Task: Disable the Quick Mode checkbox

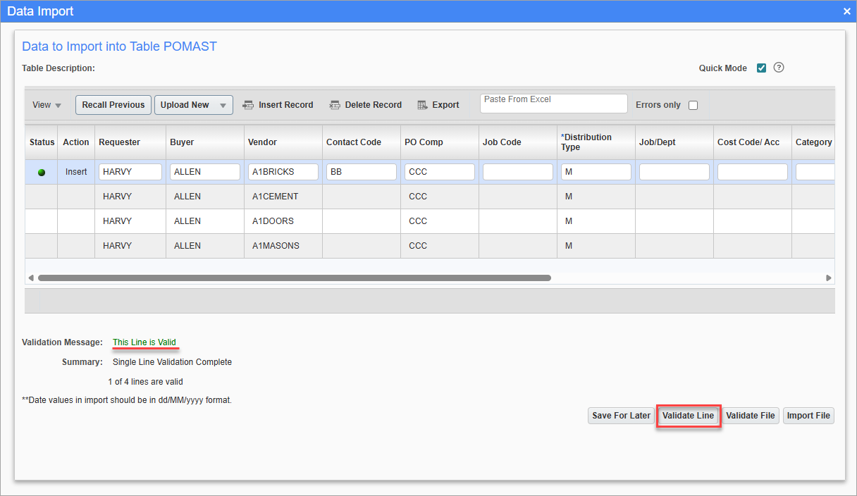Action: (x=761, y=68)
